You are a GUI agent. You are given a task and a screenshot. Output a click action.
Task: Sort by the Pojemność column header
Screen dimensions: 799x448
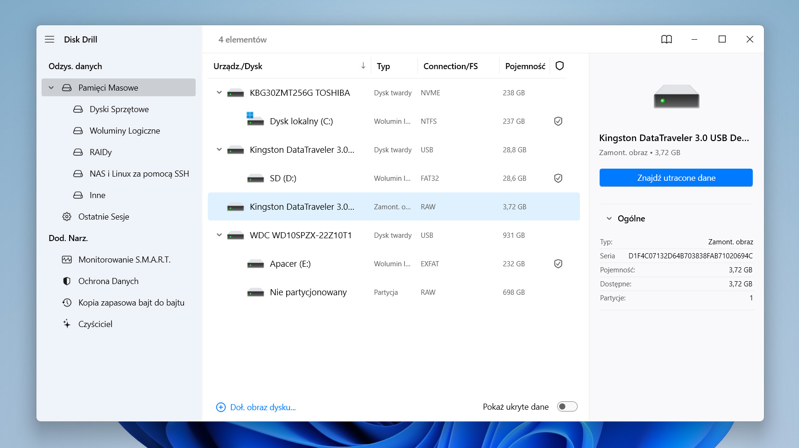point(525,66)
